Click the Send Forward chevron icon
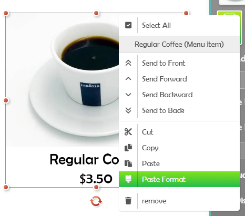Image resolution: width=245 pixels, height=216 pixels. (128, 79)
